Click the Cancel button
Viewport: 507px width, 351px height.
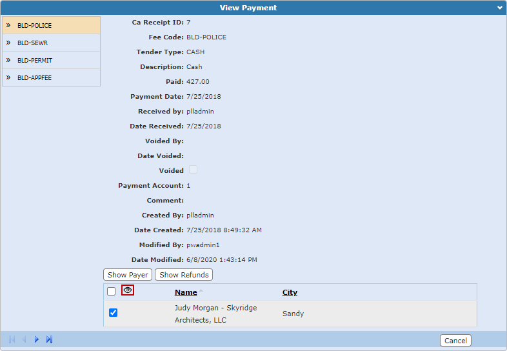point(455,340)
